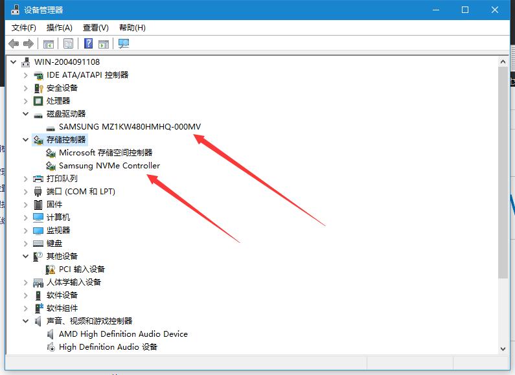515x375 pixels.
Task: Click the 存储控制器 category icon
Action: 38,140
